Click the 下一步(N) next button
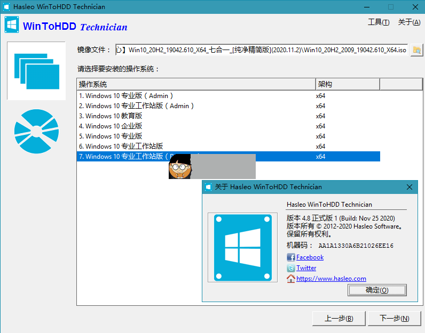This screenshot has height=333, width=425. pos(395,319)
